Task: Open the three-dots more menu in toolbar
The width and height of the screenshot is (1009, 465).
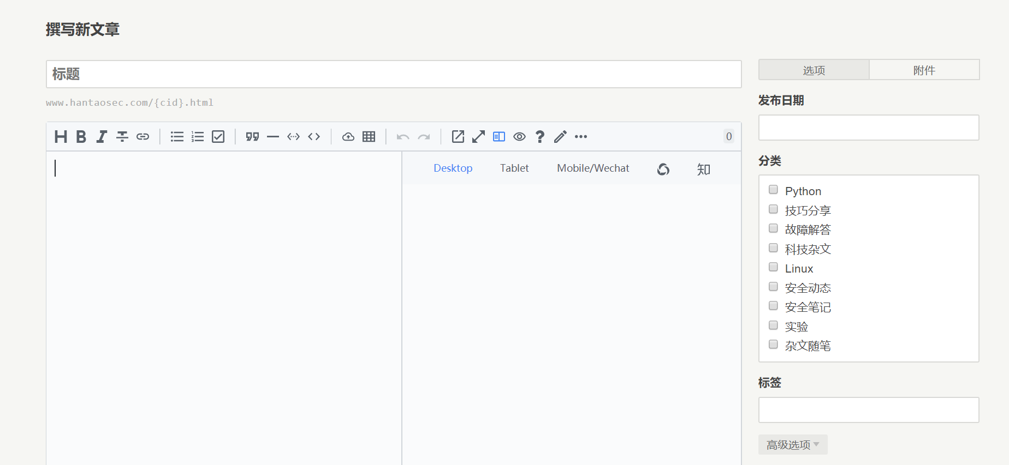Action: 581,137
